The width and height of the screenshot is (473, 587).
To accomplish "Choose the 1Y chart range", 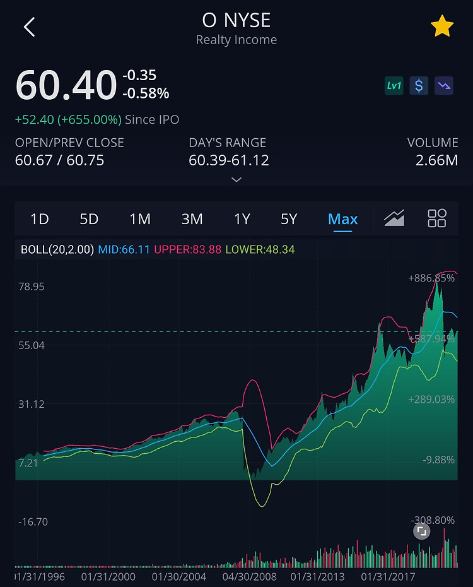I will pyautogui.click(x=242, y=219).
